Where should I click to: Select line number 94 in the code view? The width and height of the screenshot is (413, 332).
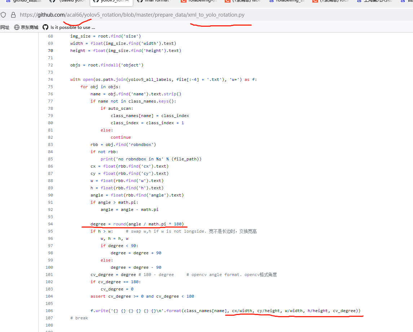tap(50, 224)
